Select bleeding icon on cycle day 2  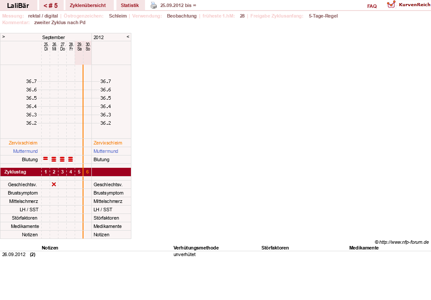click(x=54, y=159)
